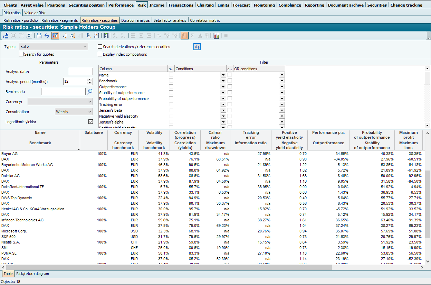Click the highlighted orange columns toolbar icon

(184, 36)
